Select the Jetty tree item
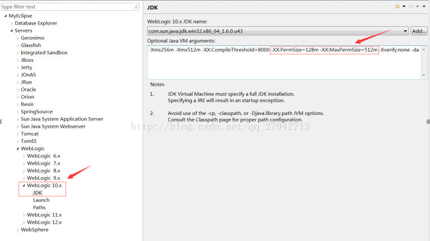Screen dimensions: 430x241 pos(26,67)
